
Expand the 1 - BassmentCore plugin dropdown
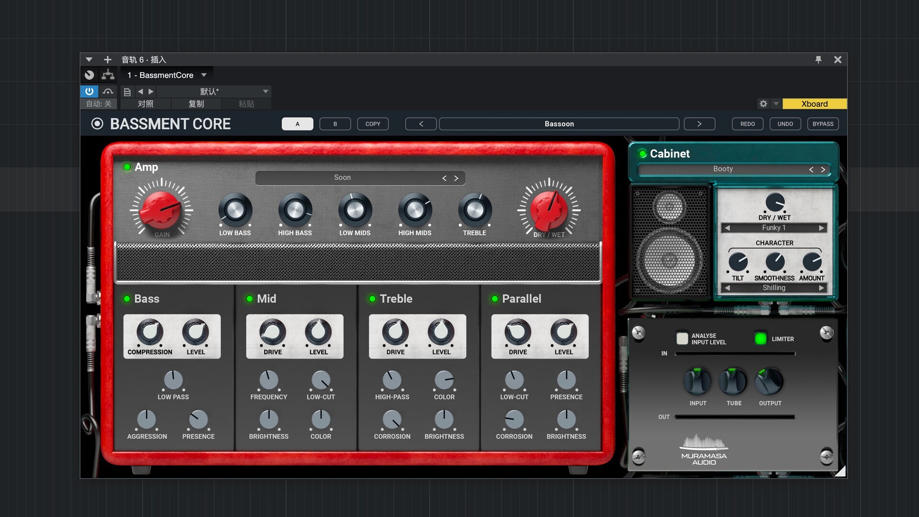[204, 75]
